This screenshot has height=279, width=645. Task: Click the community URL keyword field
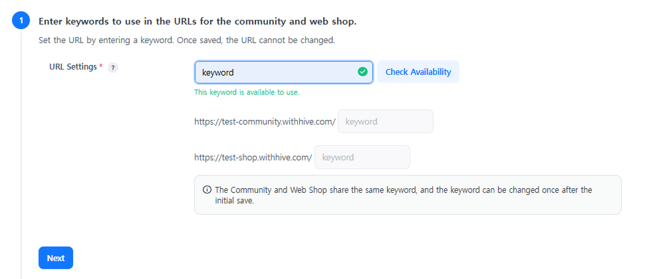coord(386,121)
